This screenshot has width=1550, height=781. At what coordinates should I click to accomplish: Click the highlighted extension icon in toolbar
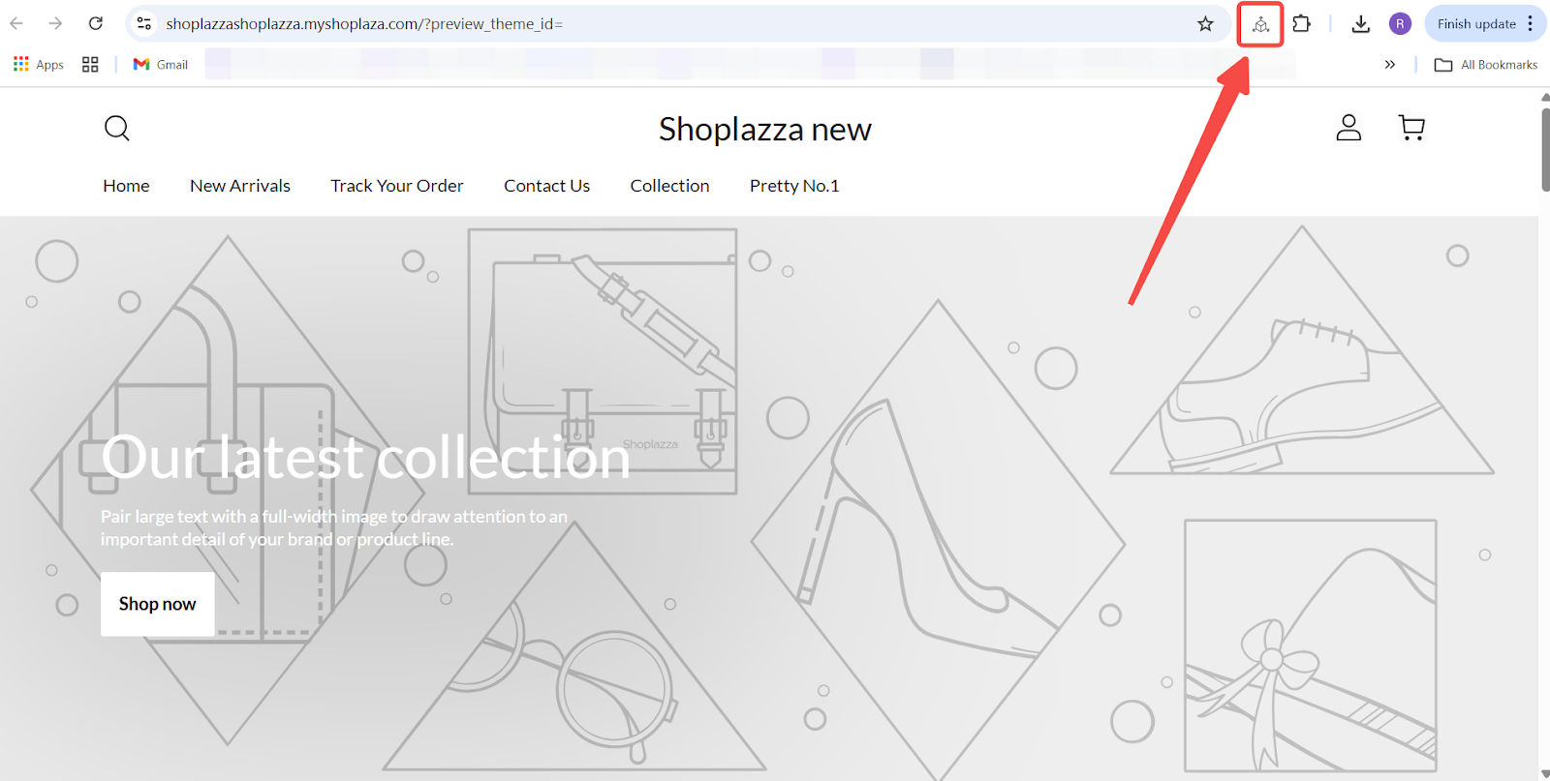[1260, 24]
